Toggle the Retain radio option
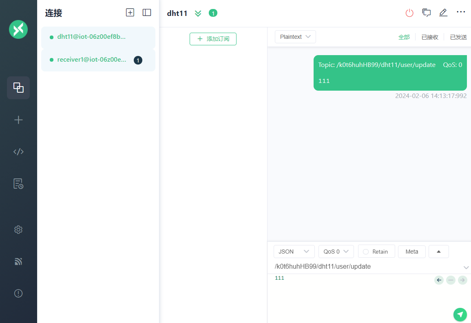 click(x=376, y=252)
